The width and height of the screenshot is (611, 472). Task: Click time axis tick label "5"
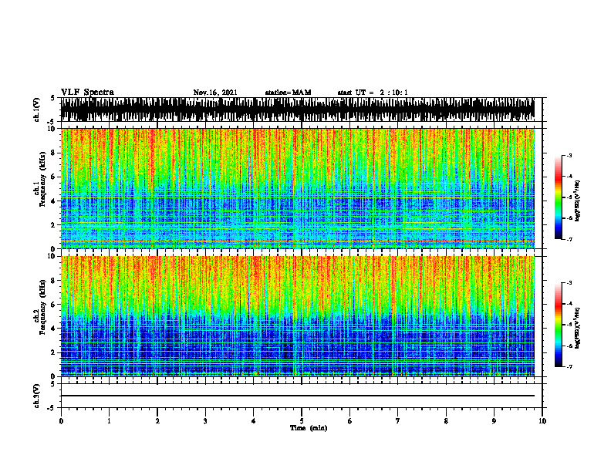click(302, 421)
